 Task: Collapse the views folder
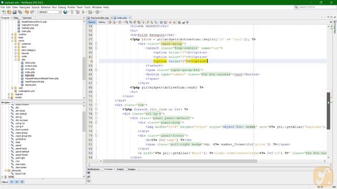[x=12, y=41]
